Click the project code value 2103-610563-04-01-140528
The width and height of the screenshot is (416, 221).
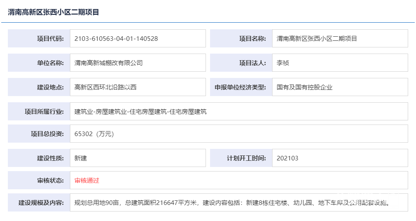(116, 39)
